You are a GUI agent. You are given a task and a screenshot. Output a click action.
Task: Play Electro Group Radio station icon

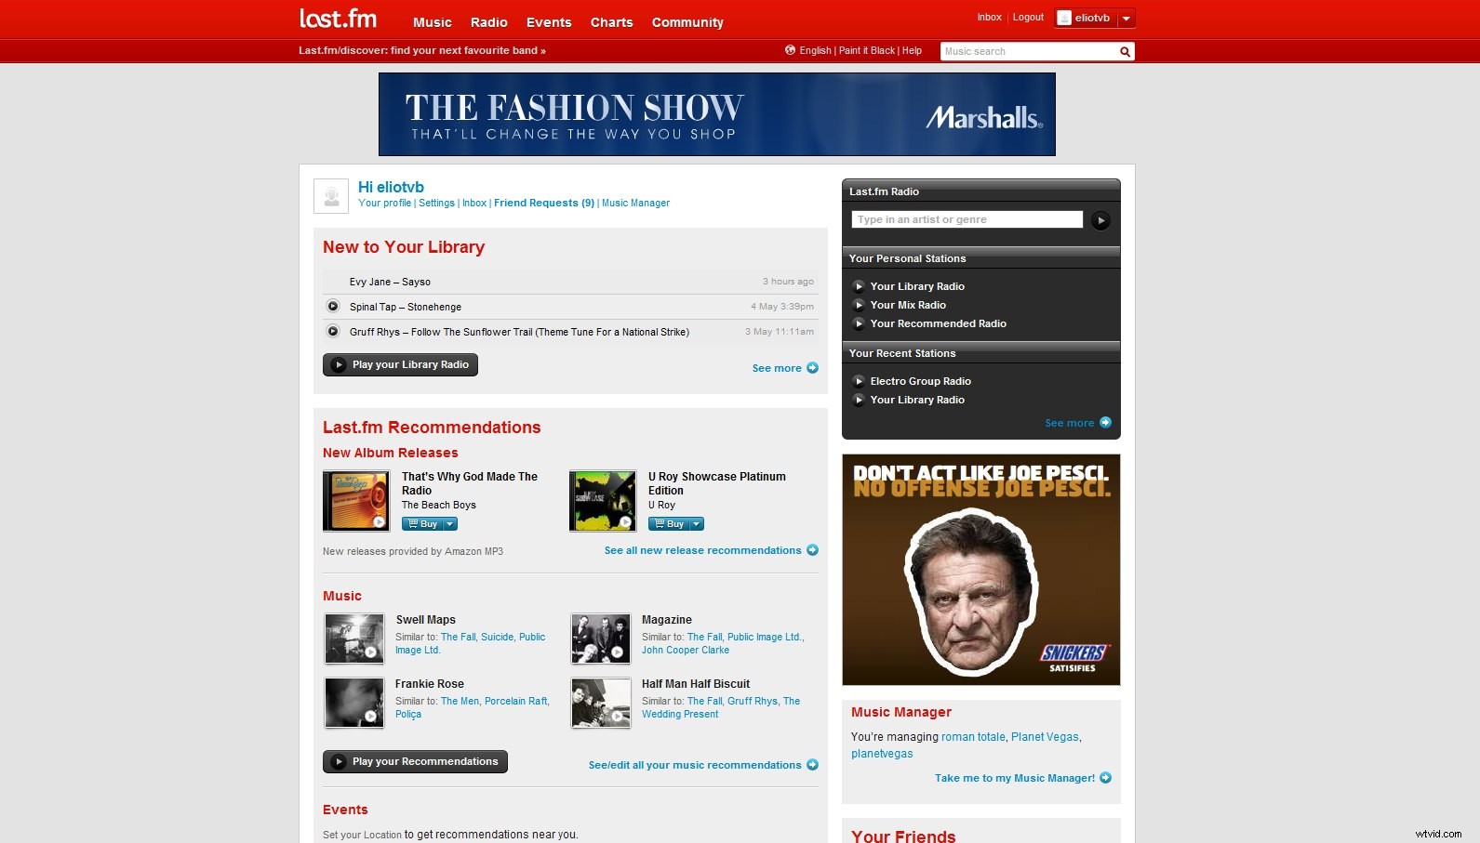860,381
